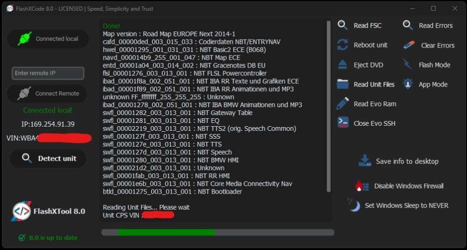Image resolution: width=467 pixels, height=250 pixels.
Task: Click the Flash Mode lightning icon
Action: click(407, 64)
